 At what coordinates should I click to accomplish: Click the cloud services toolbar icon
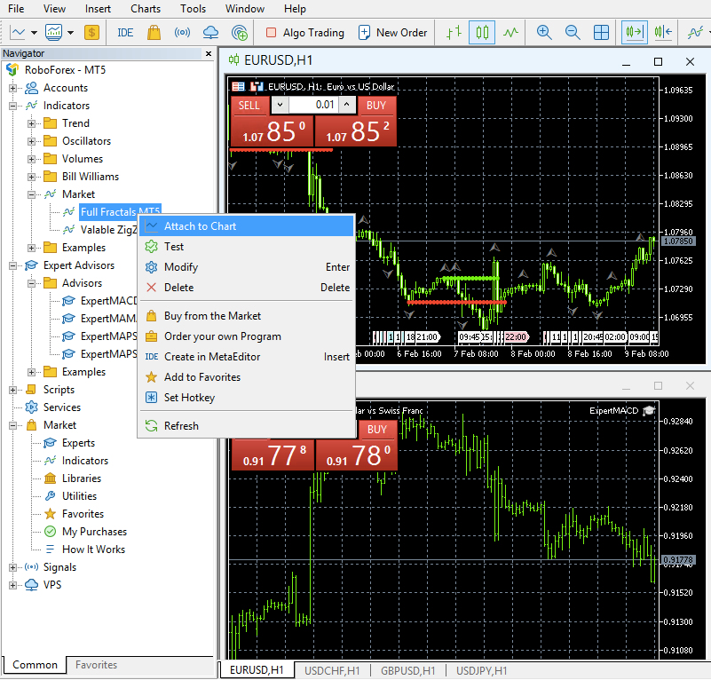pyautogui.click(x=211, y=32)
